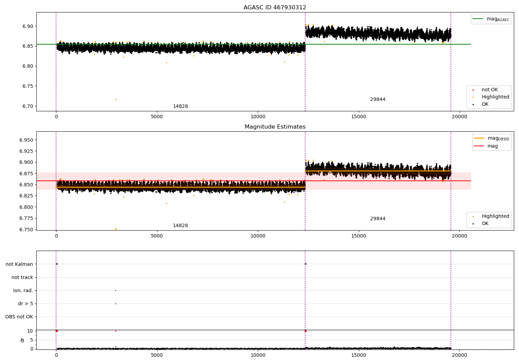Click the 'OBS not OK' axis label

(19, 317)
